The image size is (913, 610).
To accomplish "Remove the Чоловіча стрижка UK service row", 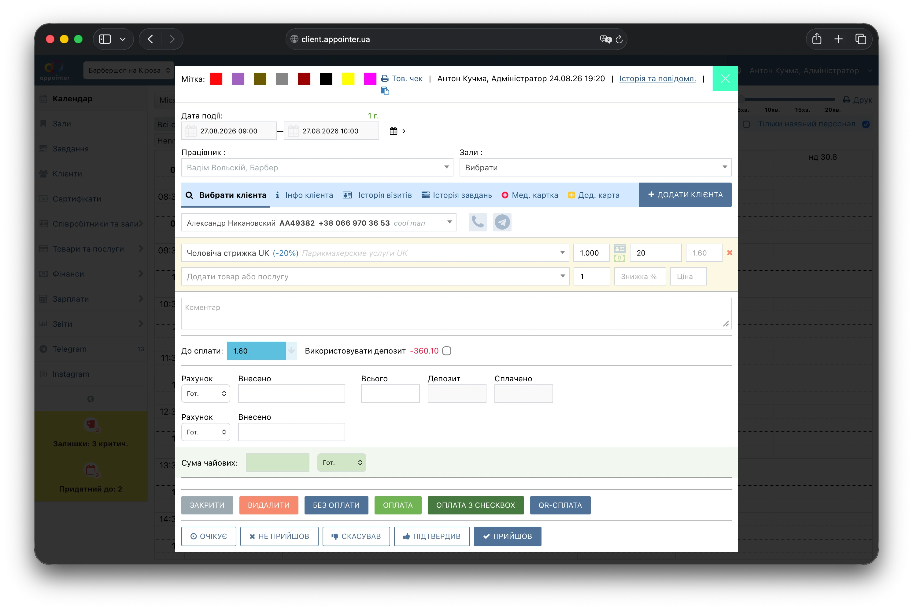I will (730, 253).
